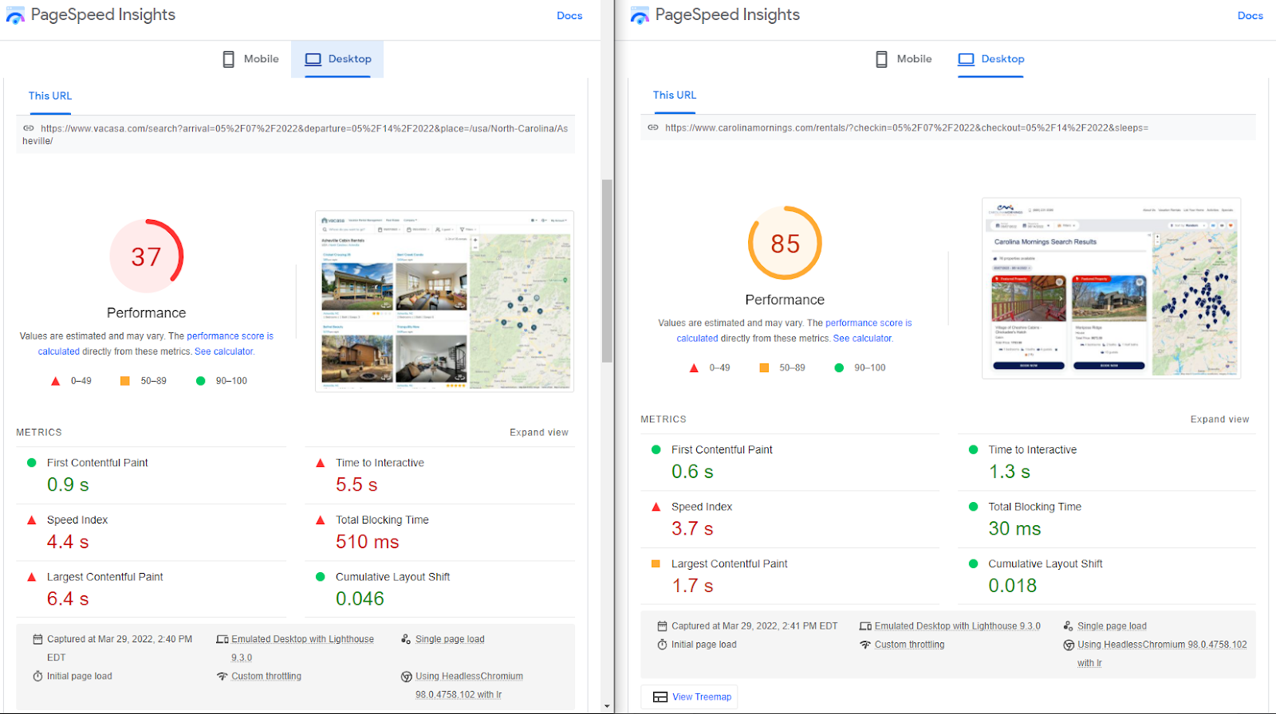Switch to Mobile tab in right window
The width and height of the screenshot is (1276, 714).
[x=904, y=59]
